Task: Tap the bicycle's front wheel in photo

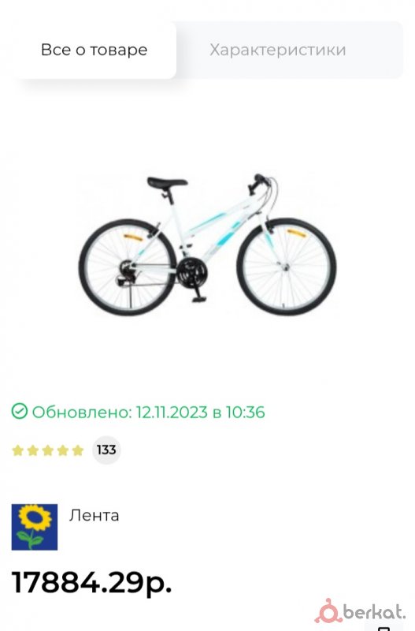Action: [x=287, y=267]
